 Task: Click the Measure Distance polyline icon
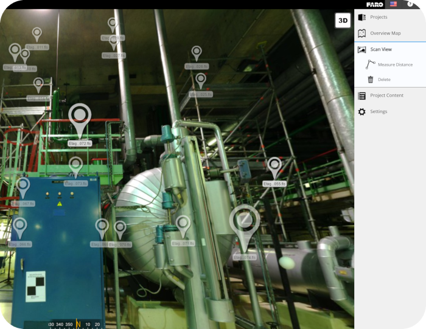pos(370,64)
